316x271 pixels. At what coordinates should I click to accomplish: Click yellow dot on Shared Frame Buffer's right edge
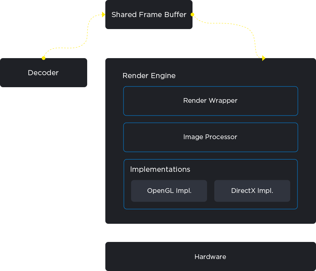tap(193, 15)
